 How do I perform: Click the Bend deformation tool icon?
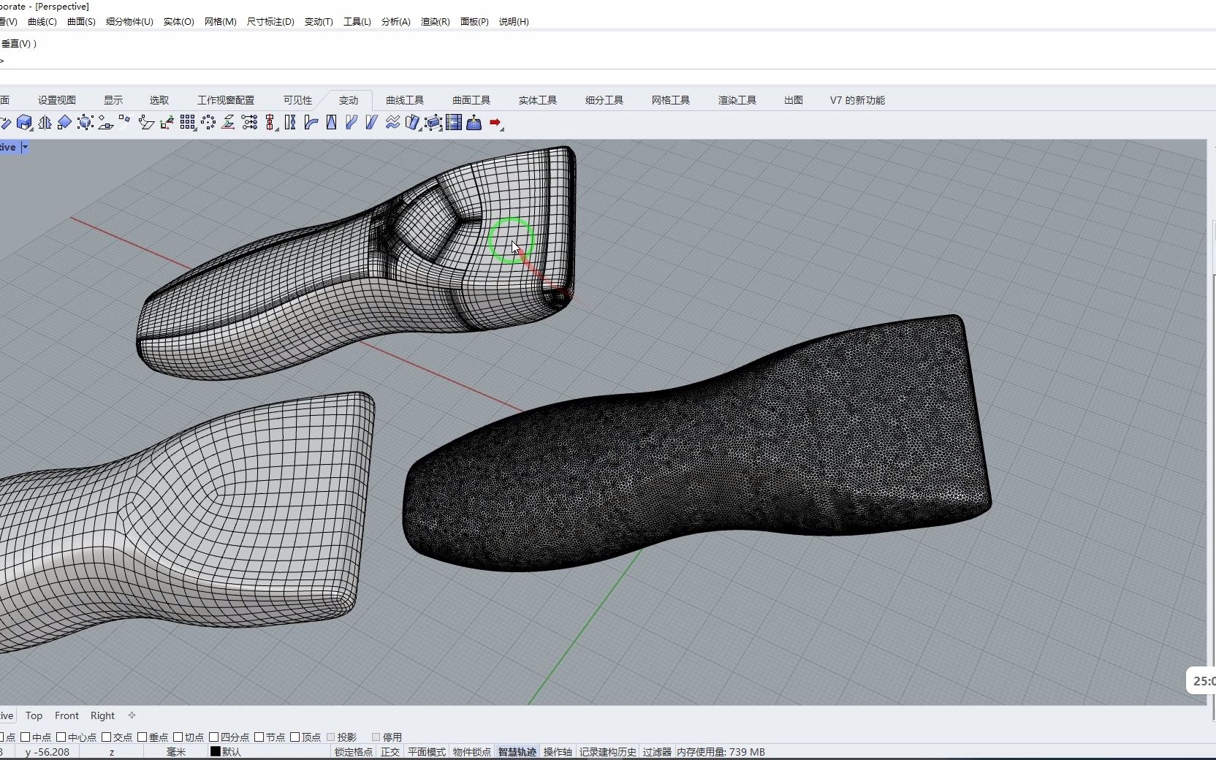(x=311, y=122)
